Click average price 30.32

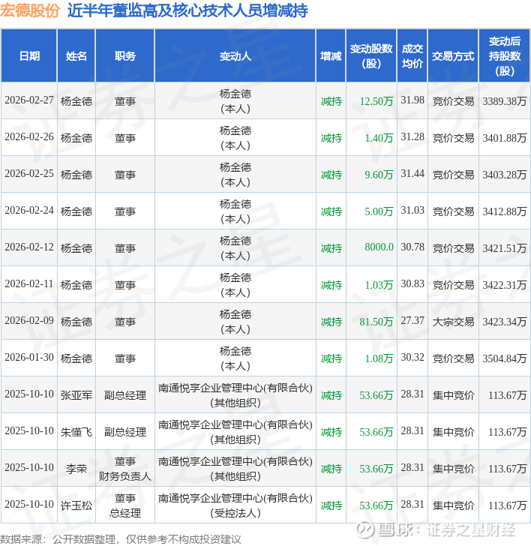(x=412, y=358)
